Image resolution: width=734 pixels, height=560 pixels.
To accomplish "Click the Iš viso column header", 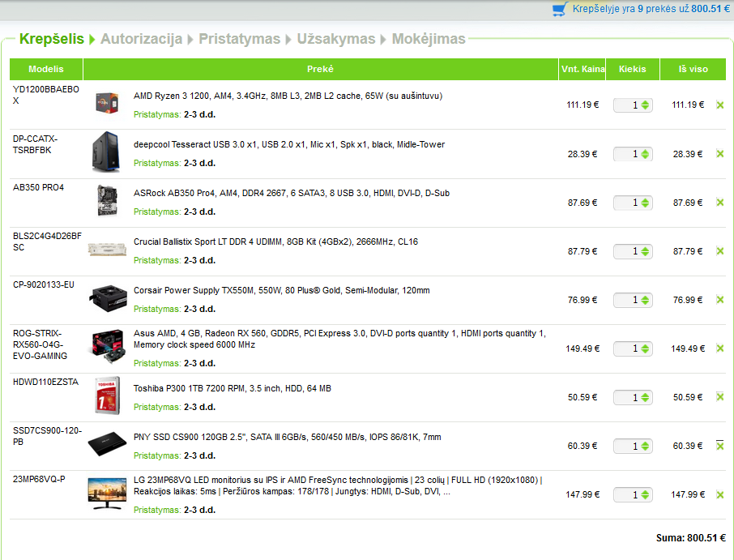I will tap(693, 70).
